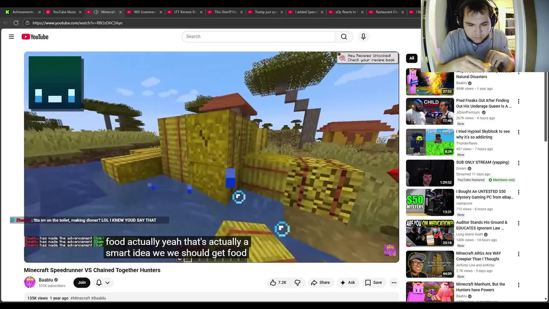Image resolution: width=549 pixels, height=309 pixels.
Task: Click the Ask AI button
Action: click(x=347, y=282)
